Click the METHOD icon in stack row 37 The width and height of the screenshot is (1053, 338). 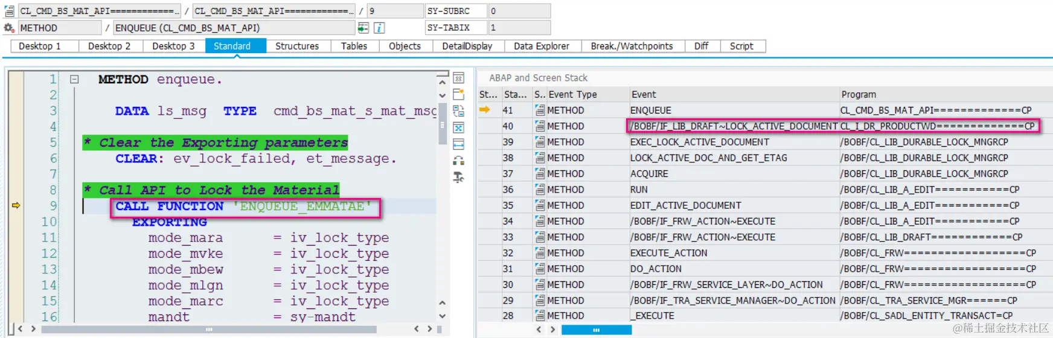tap(540, 174)
